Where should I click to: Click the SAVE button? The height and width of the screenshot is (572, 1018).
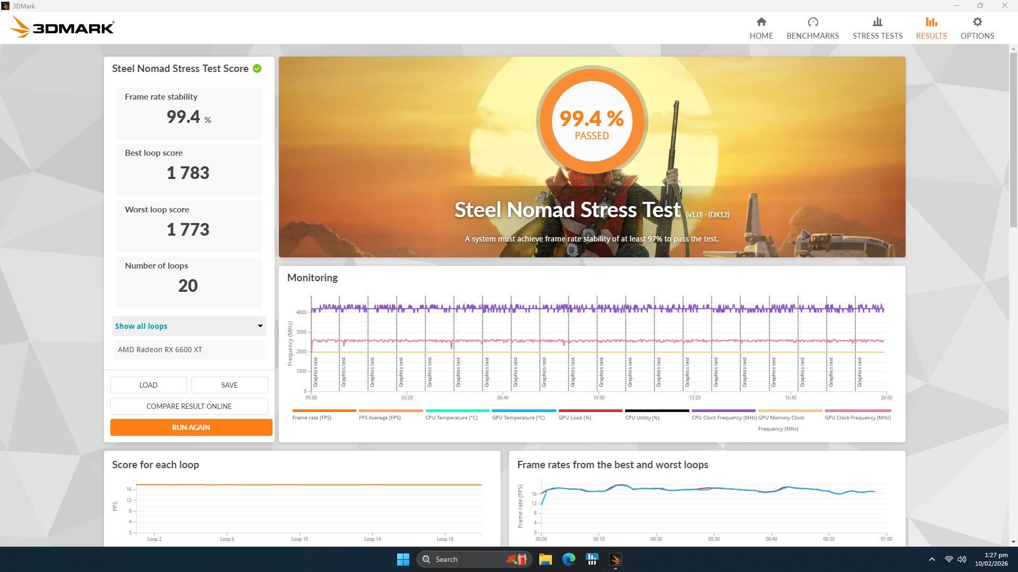(230, 385)
